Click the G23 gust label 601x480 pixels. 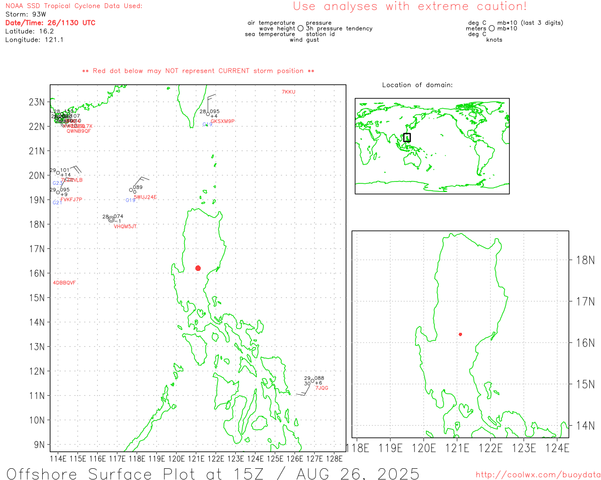57,183
